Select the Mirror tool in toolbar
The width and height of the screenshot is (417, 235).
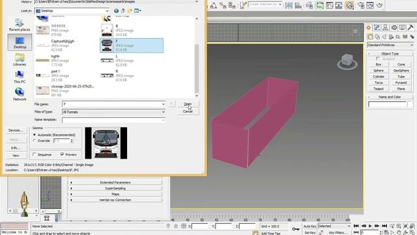(289, 5)
